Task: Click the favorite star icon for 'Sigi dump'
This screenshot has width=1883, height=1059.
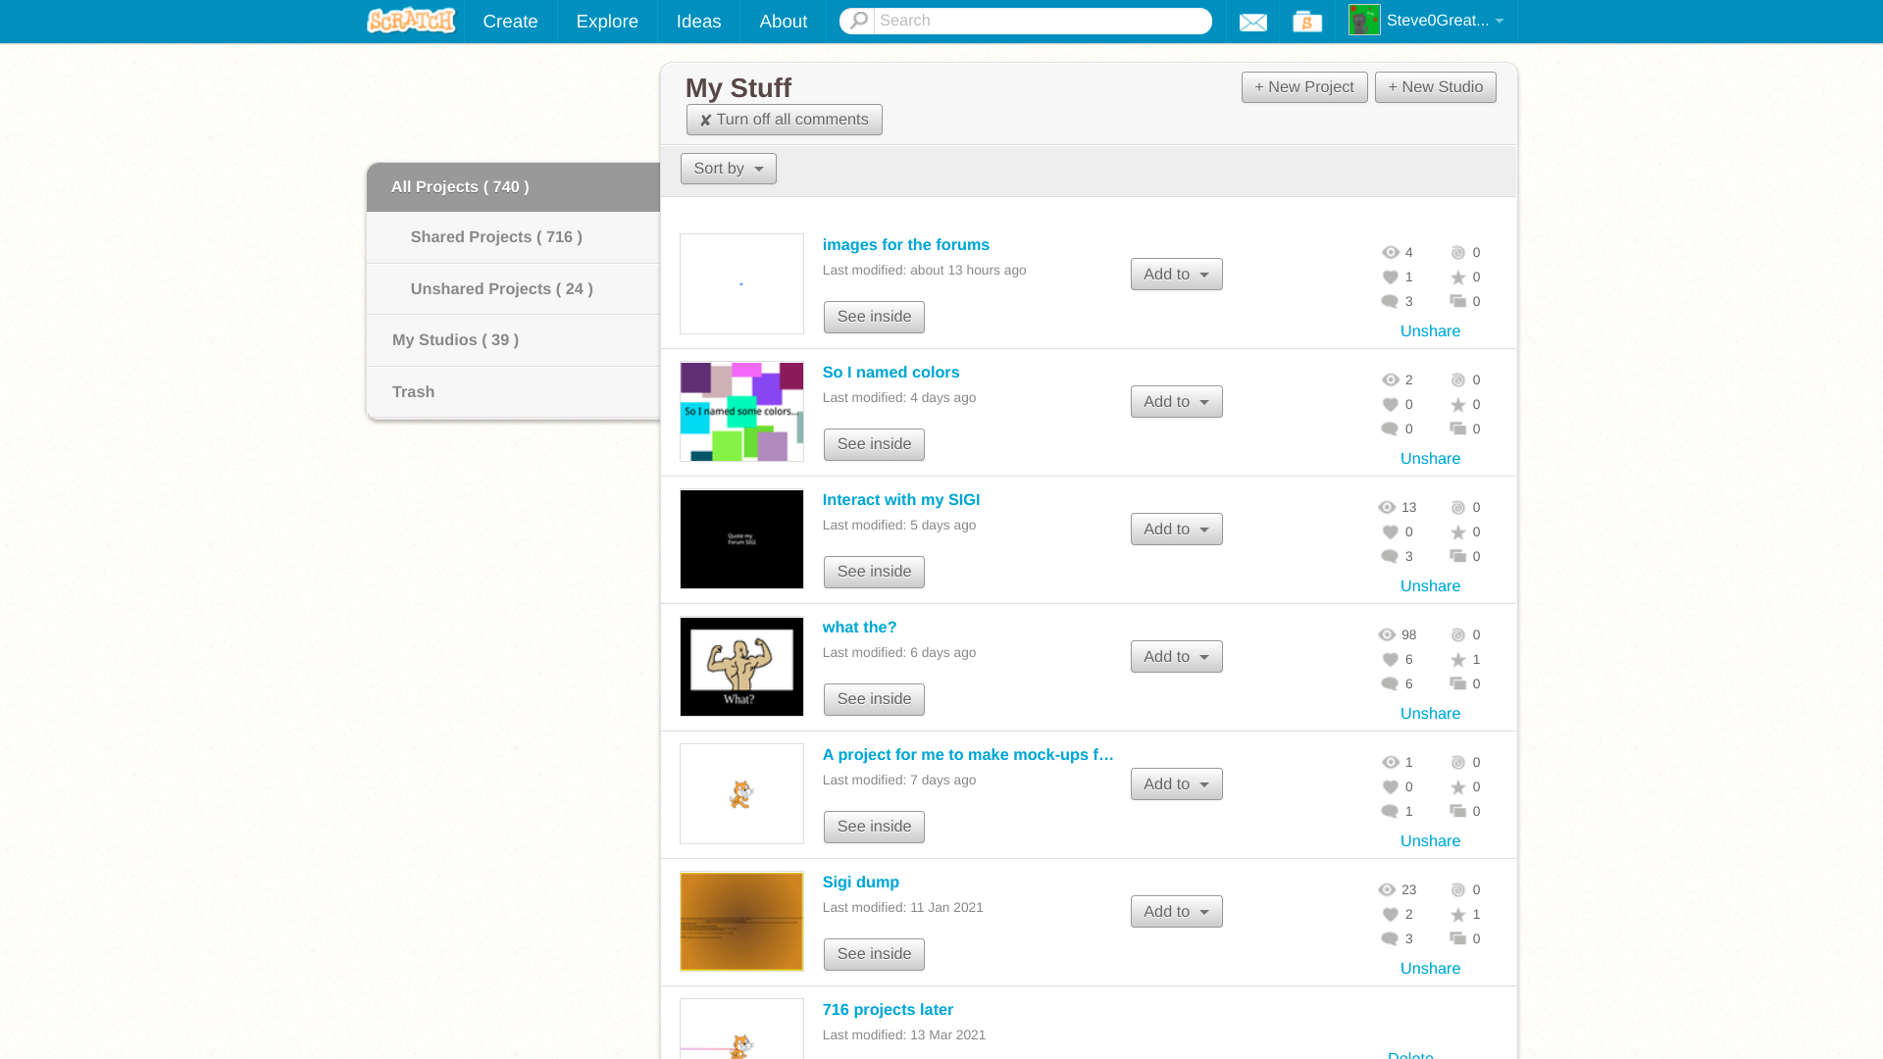Action: [x=1458, y=915]
